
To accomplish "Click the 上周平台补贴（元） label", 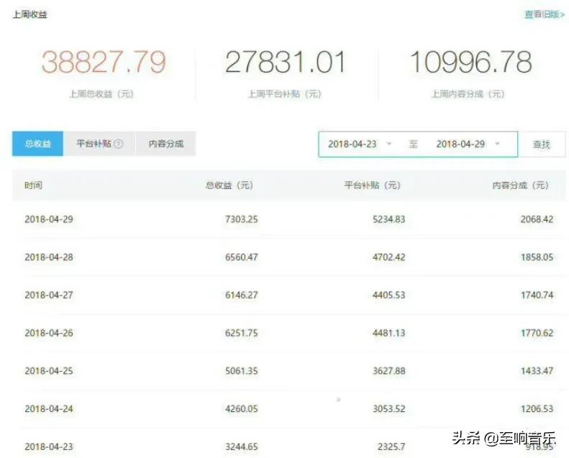I will tap(285, 94).
